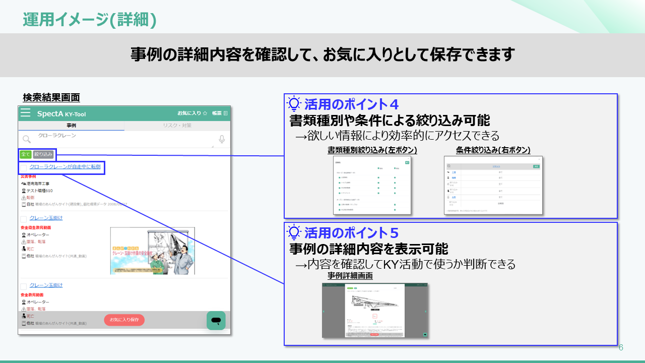Select checkbox of the last クレーン玉掛け entry

pyautogui.click(x=24, y=286)
